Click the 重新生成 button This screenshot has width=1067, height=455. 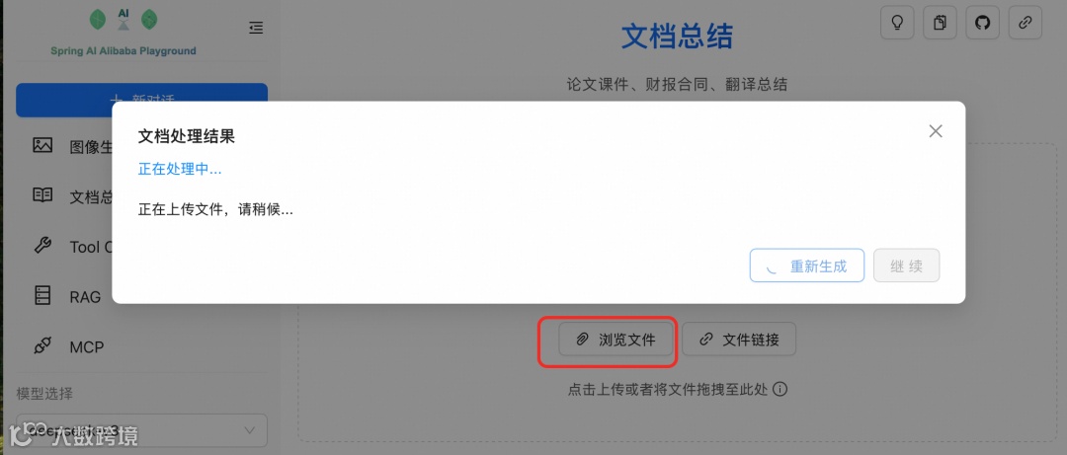pos(807,265)
